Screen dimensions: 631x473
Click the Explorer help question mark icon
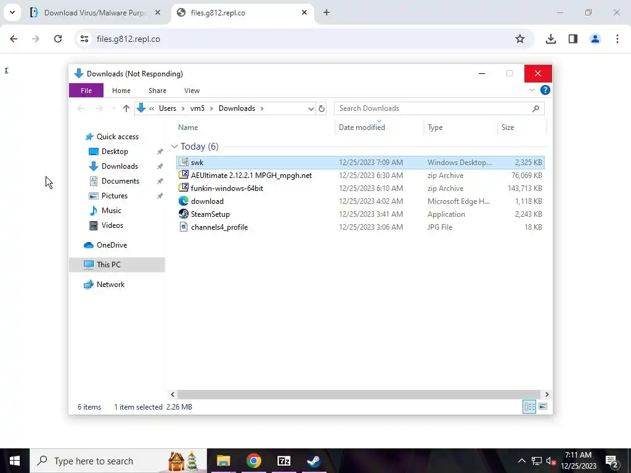point(545,90)
